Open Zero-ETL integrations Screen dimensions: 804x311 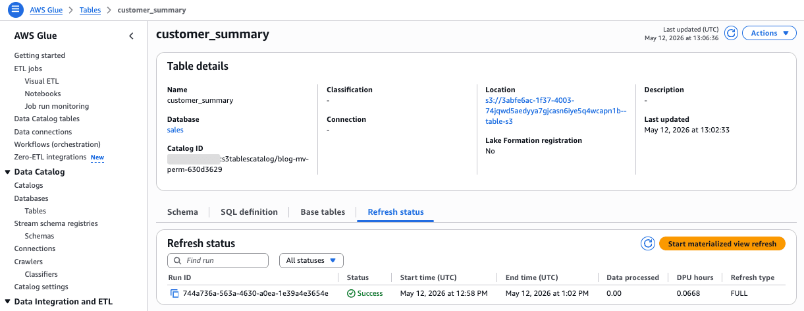(x=50, y=157)
